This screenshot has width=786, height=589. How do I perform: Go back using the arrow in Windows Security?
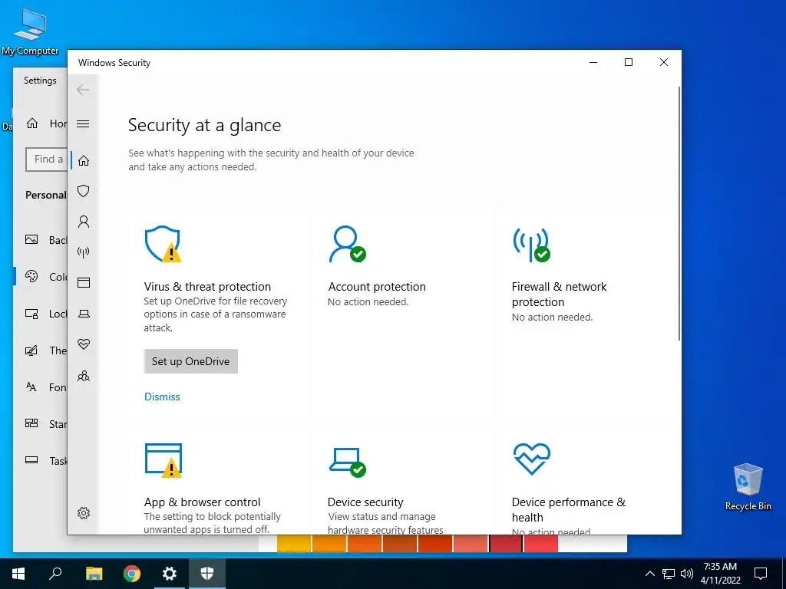tap(83, 90)
